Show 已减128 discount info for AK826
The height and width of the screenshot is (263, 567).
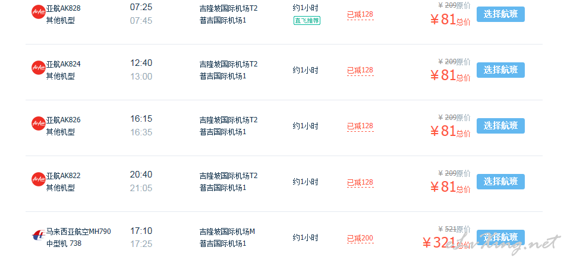point(360,126)
